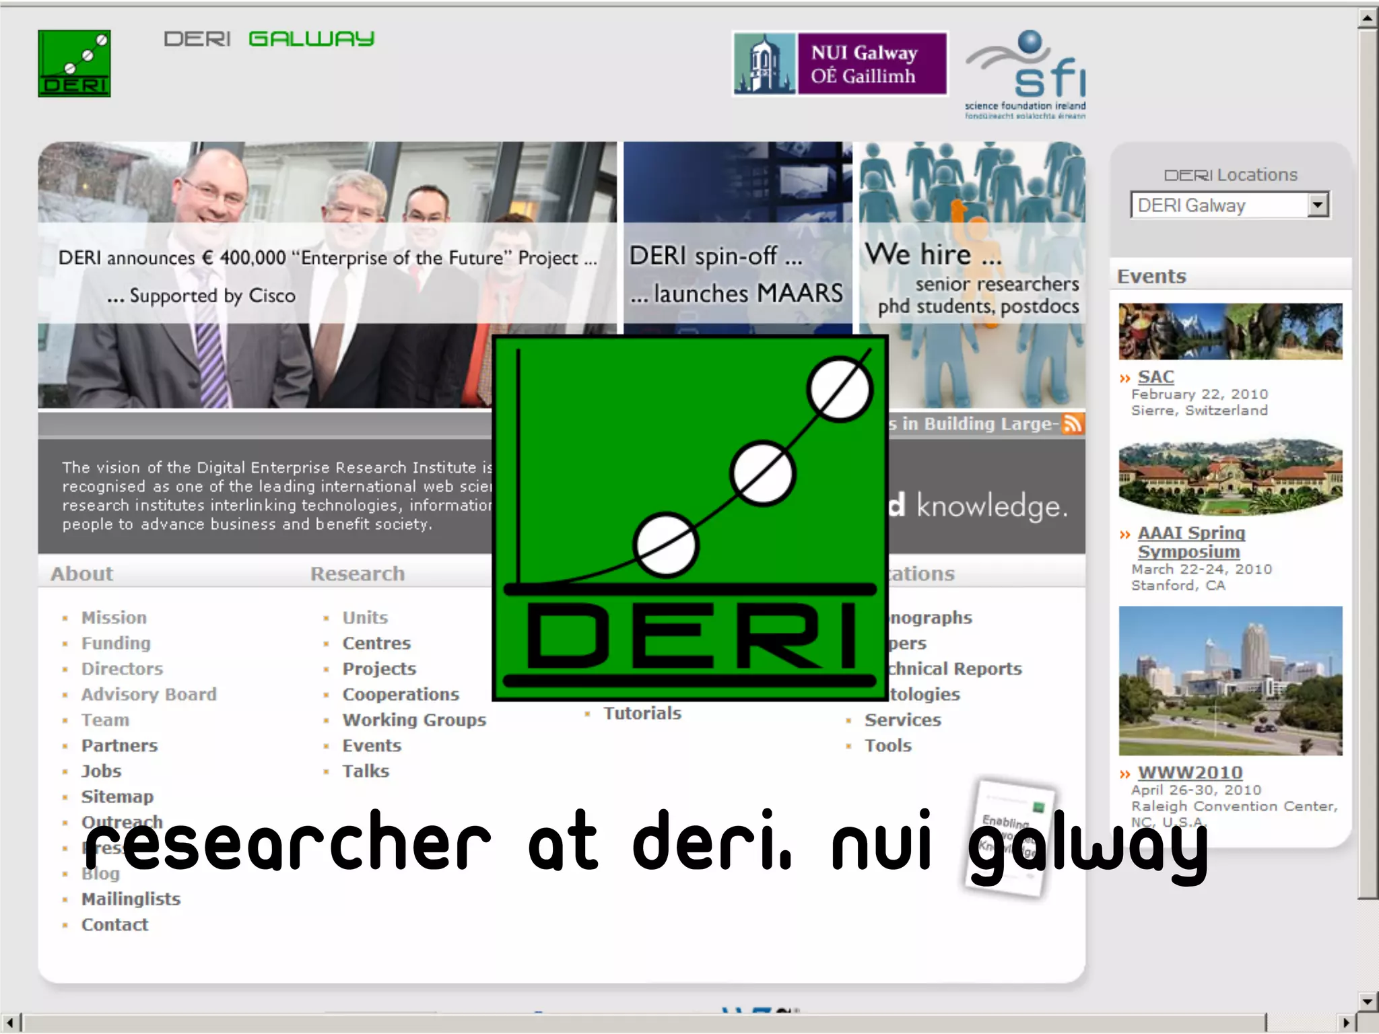Open the NUI Galway OÉ Gaillimh logo
Screen dimensions: 1379x1034
[840, 63]
